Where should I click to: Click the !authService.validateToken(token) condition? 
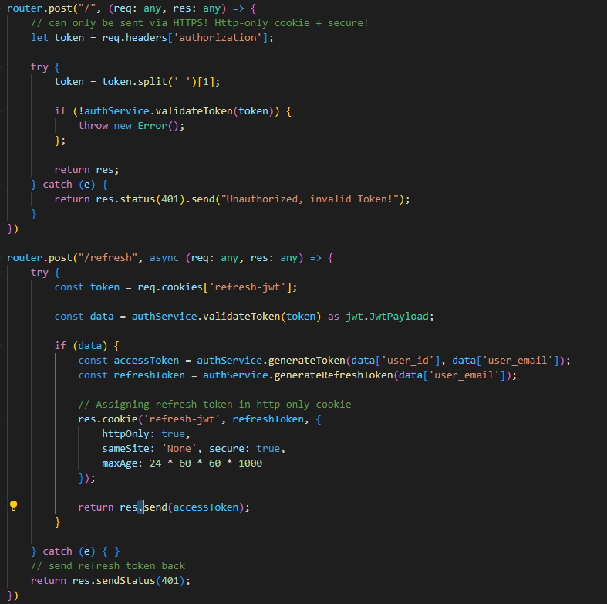[x=176, y=111]
